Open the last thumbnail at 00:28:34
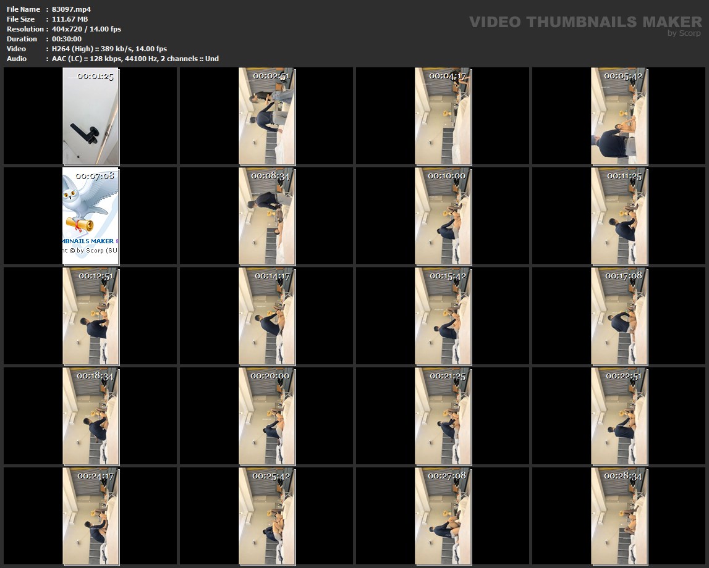Image resolution: width=709 pixels, height=568 pixels. (619, 516)
